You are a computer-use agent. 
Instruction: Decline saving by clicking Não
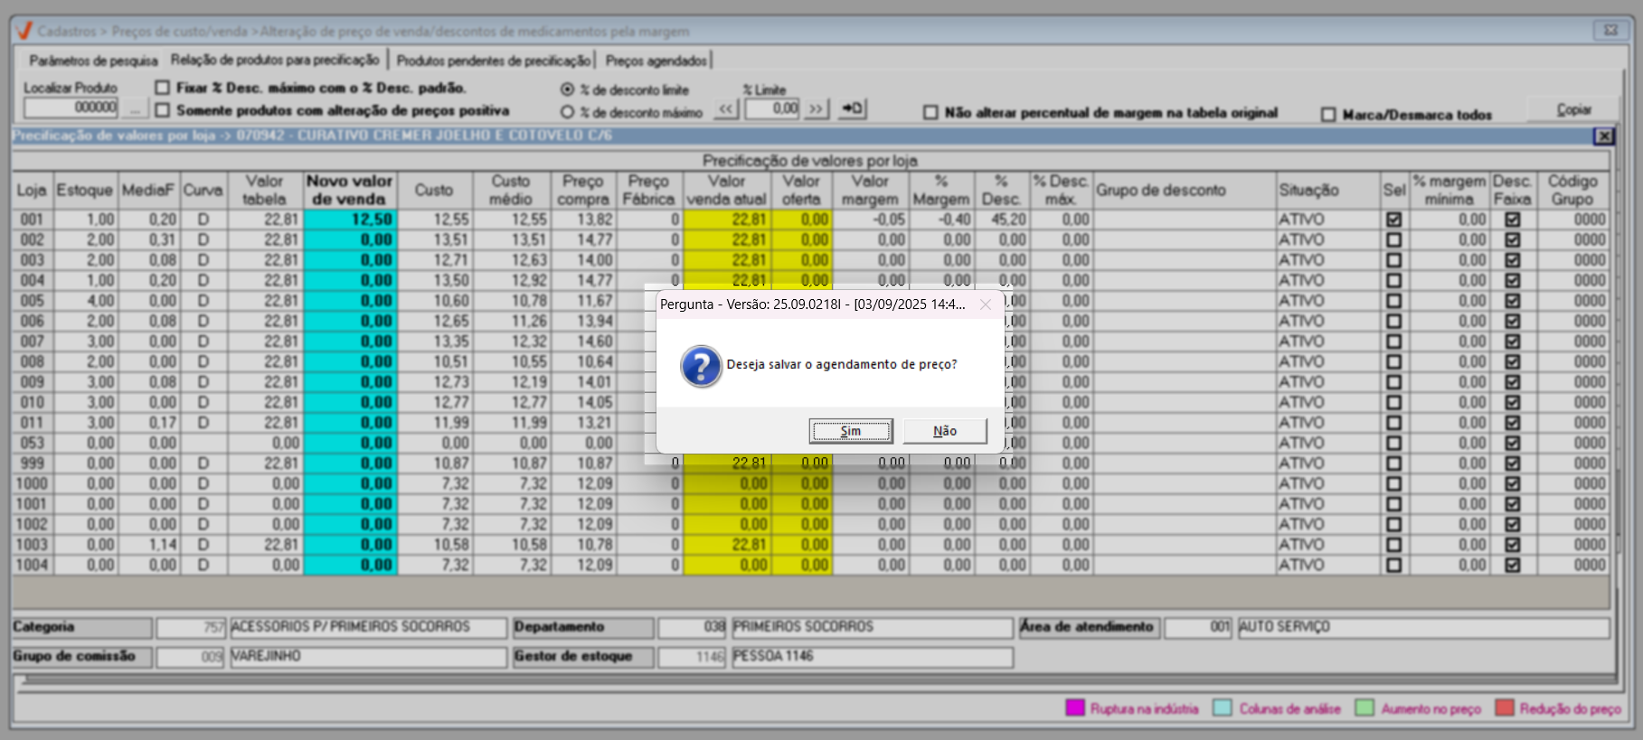(944, 431)
